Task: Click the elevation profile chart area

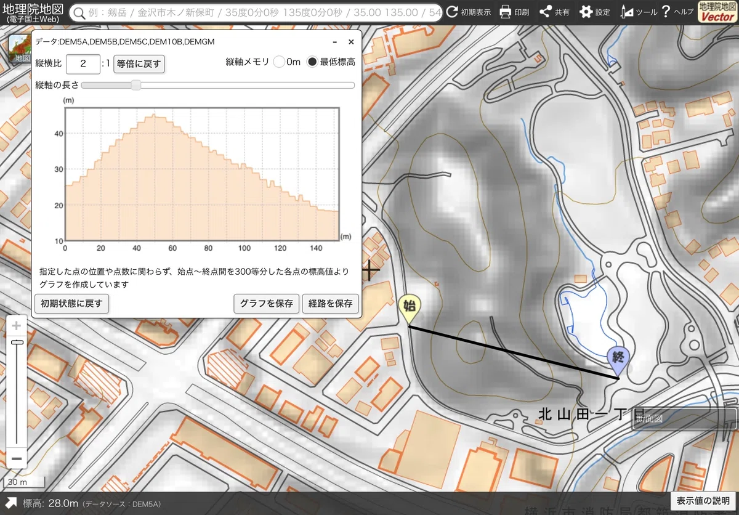Action: click(x=202, y=174)
